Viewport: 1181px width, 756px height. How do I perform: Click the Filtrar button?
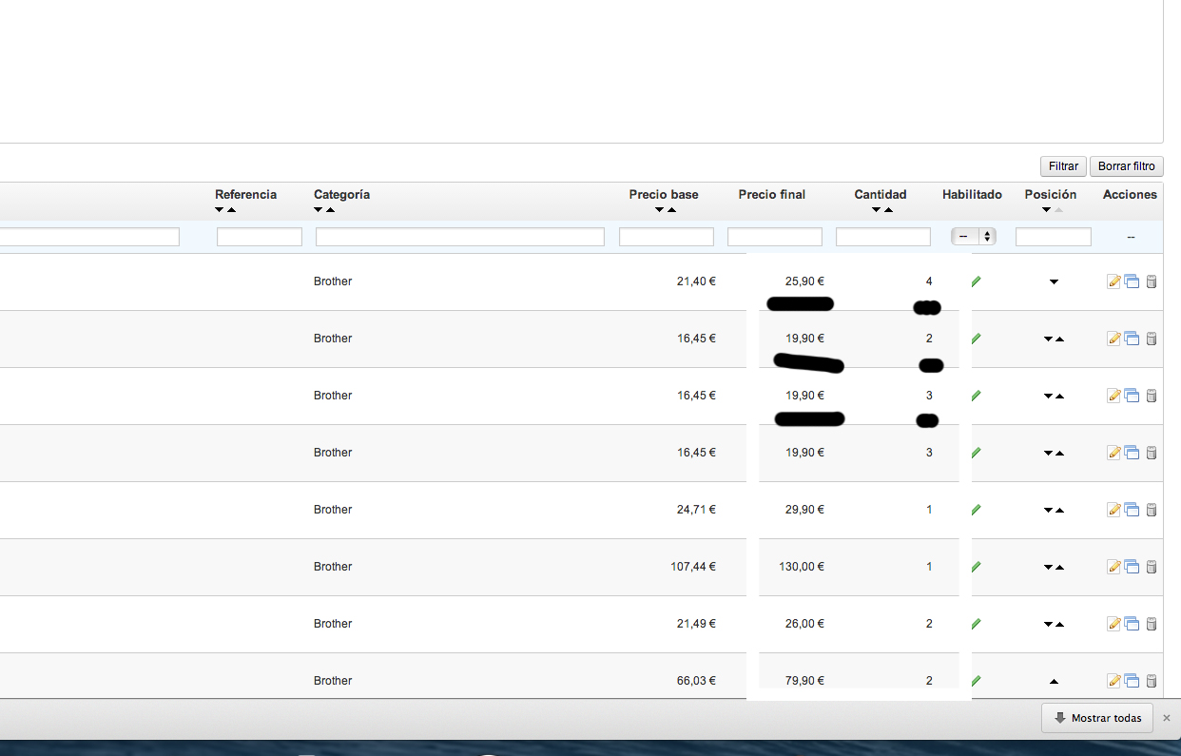tap(1063, 166)
